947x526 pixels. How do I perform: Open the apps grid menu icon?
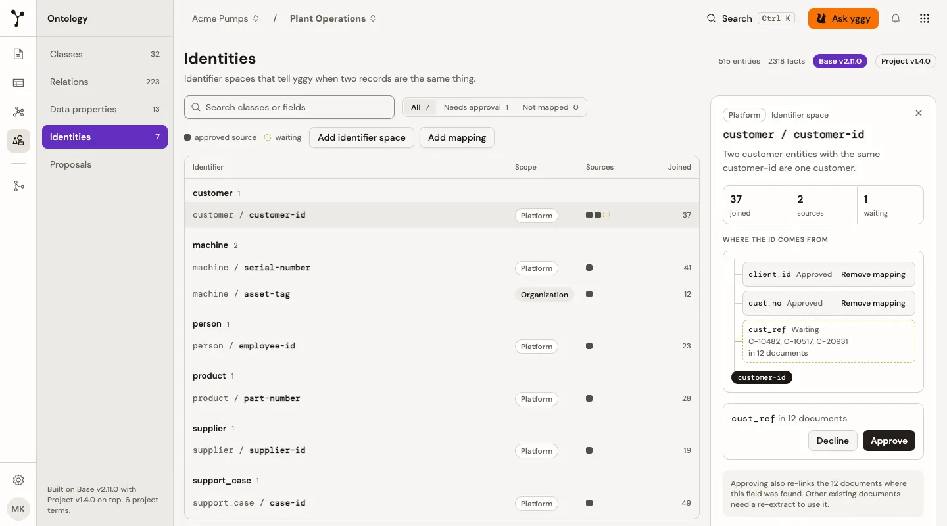point(925,18)
